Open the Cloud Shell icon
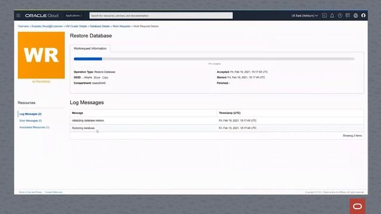381x214 pixels. (324, 15)
